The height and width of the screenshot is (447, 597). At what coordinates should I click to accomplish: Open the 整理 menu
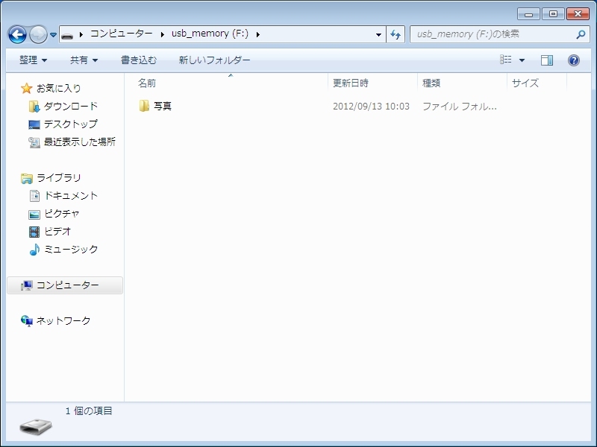point(33,60)
